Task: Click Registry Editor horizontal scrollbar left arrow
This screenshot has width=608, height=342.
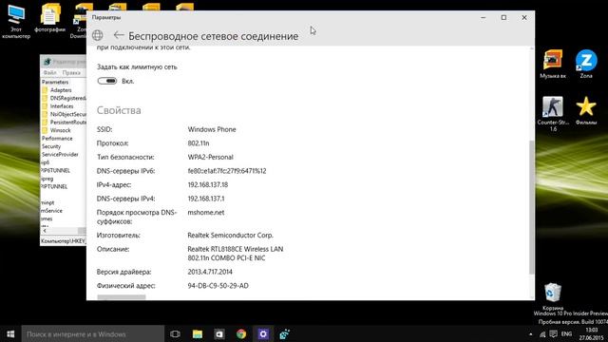Action: pyautogui.click(x=45, y=231)
